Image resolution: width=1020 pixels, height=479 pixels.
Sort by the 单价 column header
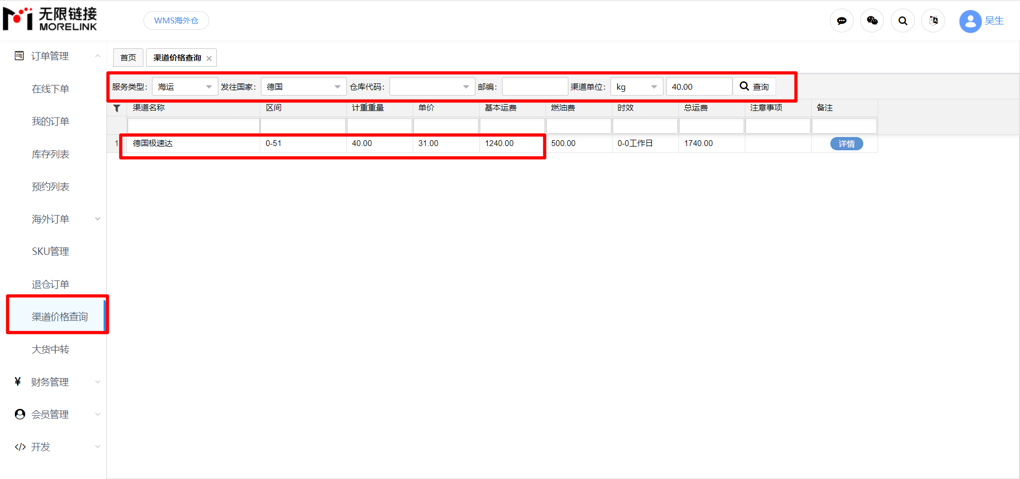(x=446, y=108)
